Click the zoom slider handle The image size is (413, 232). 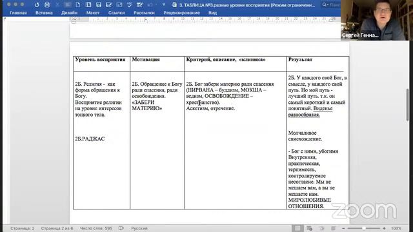tap(363, 228)
